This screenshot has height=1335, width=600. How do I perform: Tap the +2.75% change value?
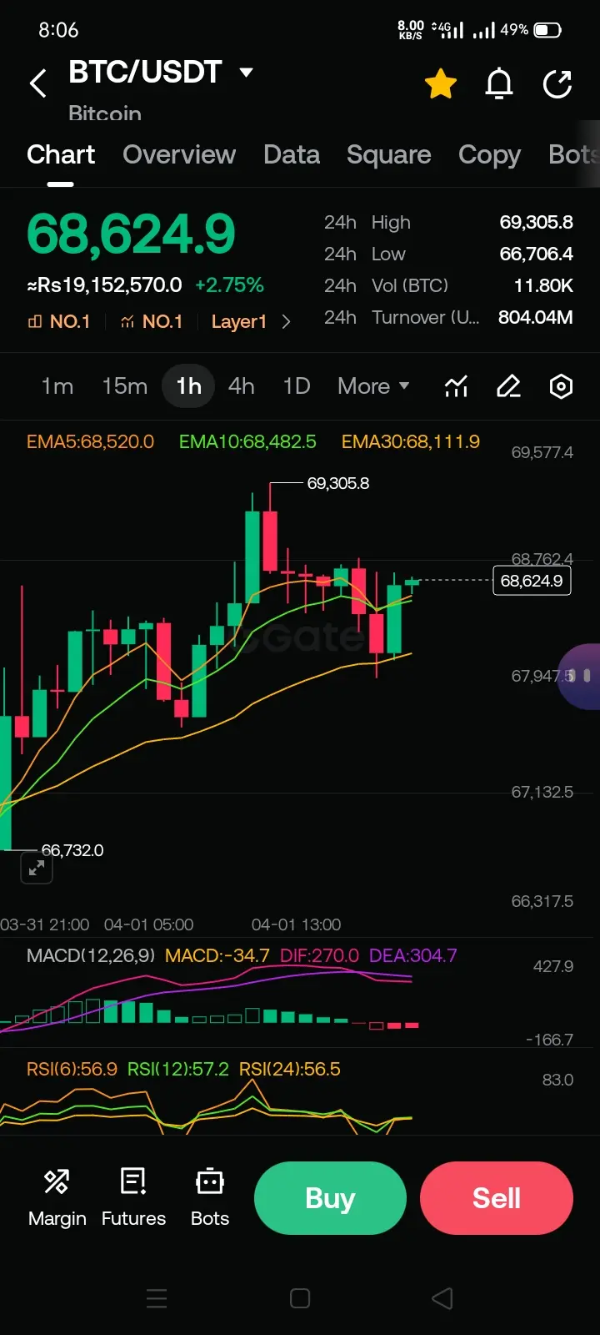tap(229, 285)
